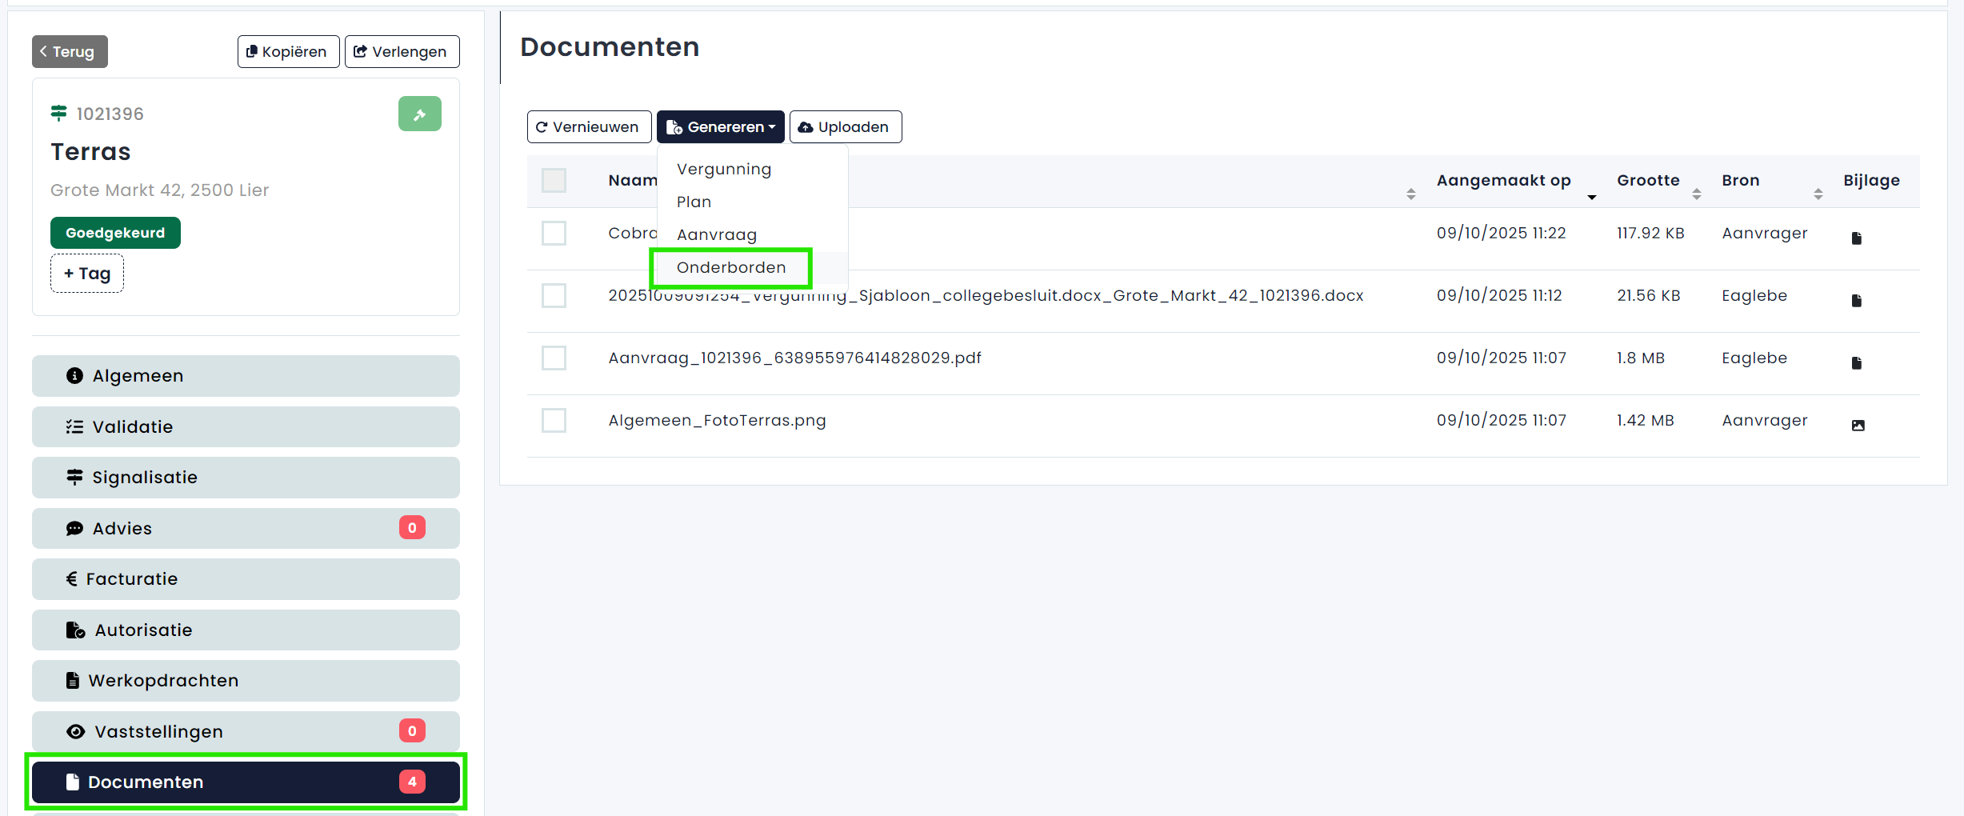The width and height of the screenshot is (1964, 816).
Task: Click the speech bubble icon in Advies
Action: (74, 528)
